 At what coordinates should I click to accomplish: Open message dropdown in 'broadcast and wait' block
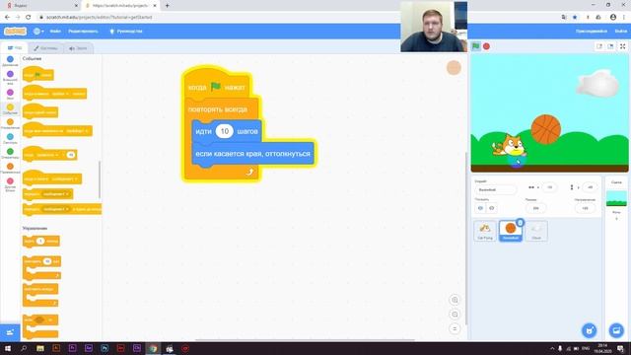(x=56, y=209)
